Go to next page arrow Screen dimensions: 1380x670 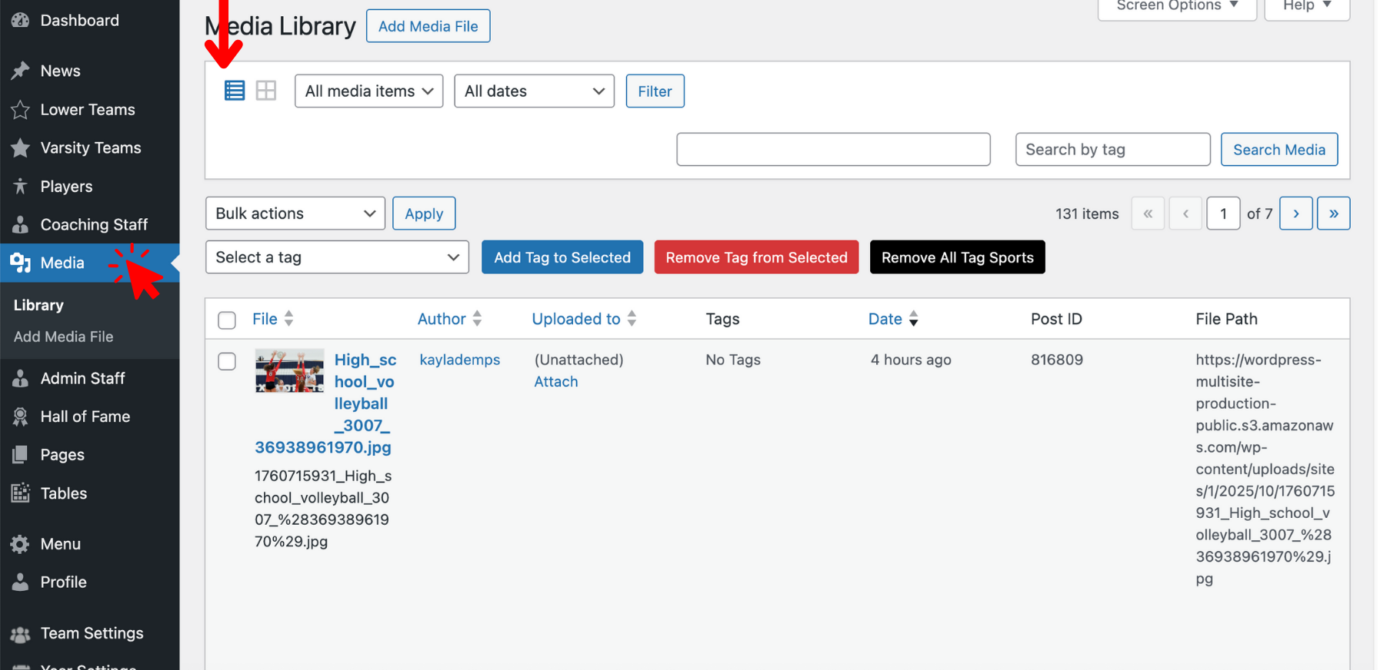pos(1295,214)
